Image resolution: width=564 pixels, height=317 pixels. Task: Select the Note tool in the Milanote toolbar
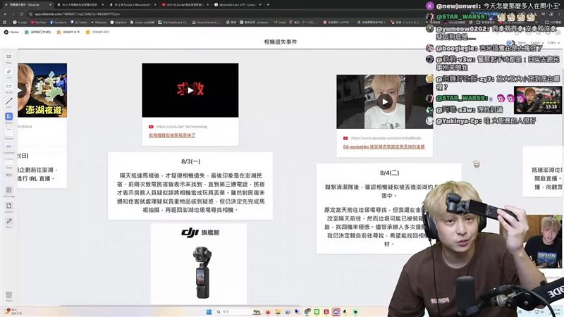click(8, 58)
